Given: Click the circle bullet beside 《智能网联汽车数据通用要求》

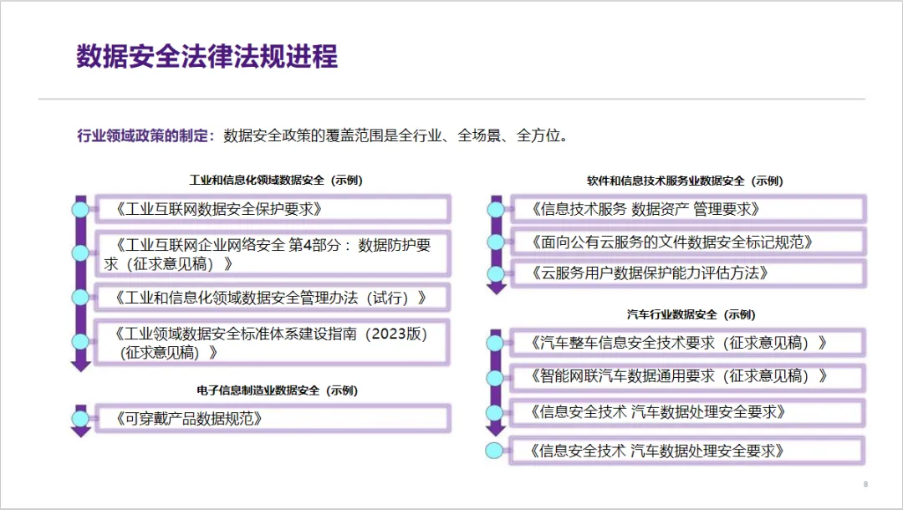Looking at the screenshot, I should (x=495, y=378).
